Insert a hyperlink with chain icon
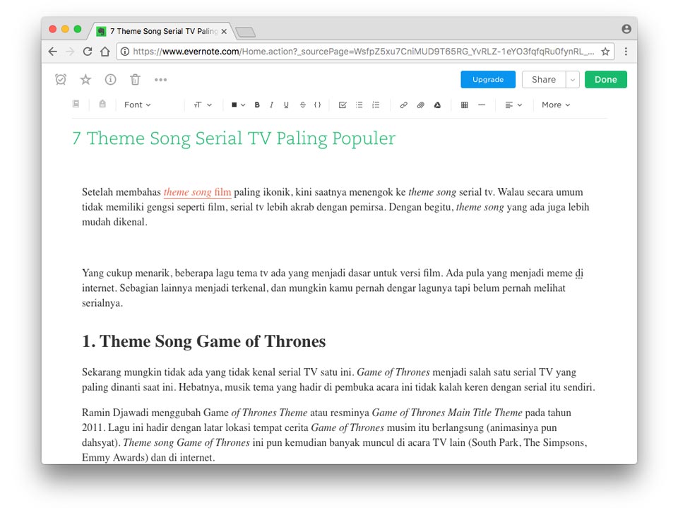 click(x=403, y=105)
